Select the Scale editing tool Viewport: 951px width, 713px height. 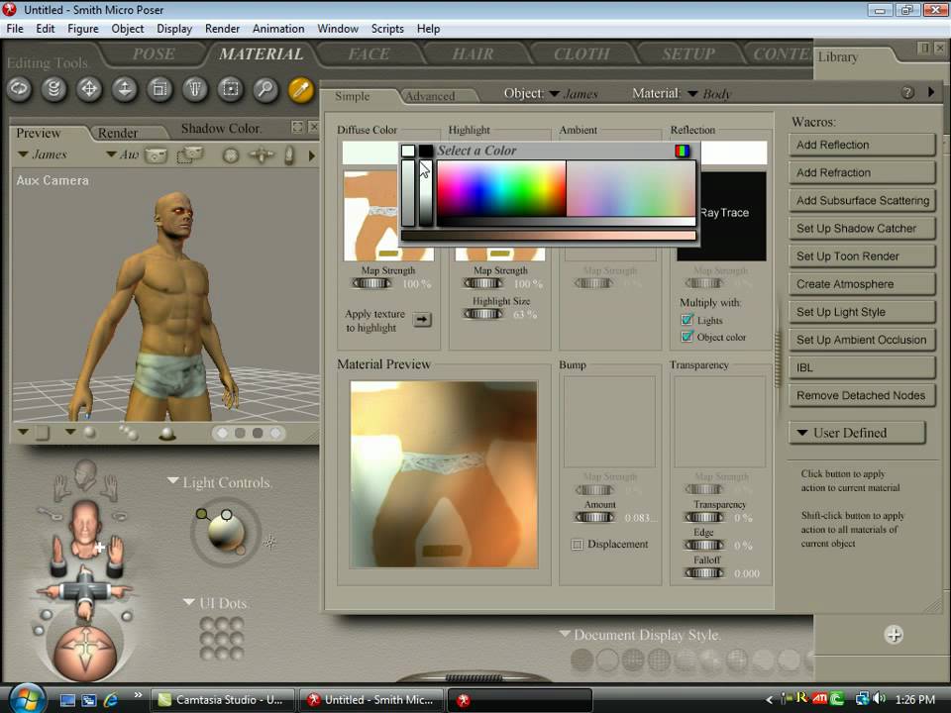pos(159,89)
